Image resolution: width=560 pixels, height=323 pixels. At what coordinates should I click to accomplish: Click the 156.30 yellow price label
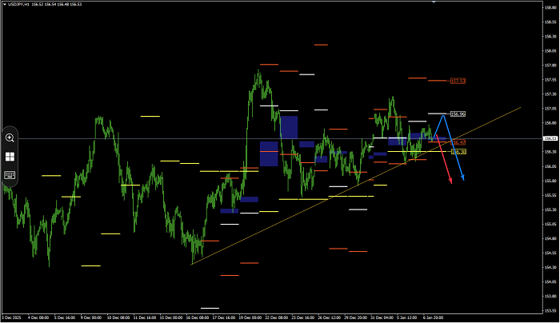pyautogui.click(x=458, y=151)
